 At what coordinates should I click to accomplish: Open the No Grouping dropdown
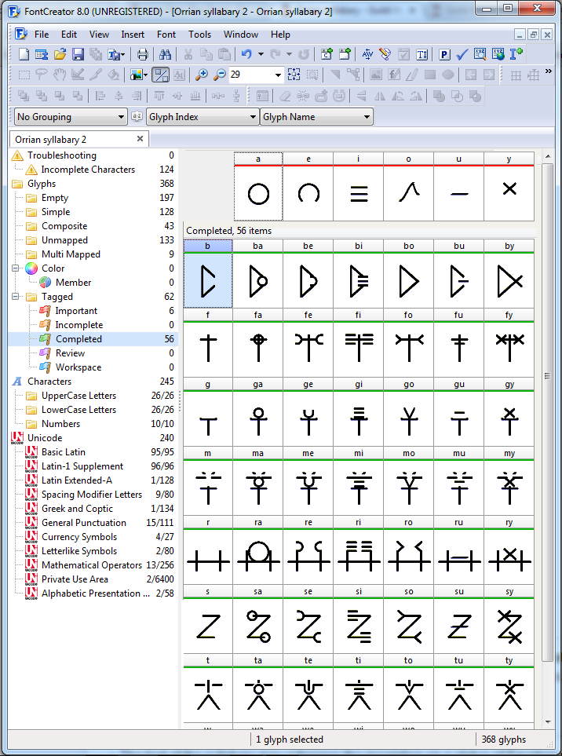[71, 117]
